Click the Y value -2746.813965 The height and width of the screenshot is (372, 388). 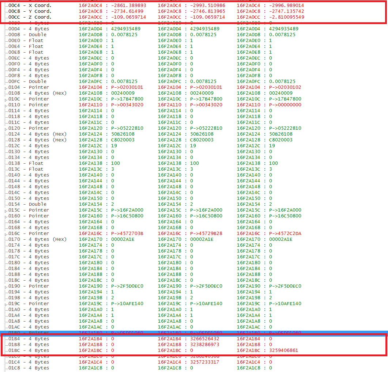coord(208,11)
